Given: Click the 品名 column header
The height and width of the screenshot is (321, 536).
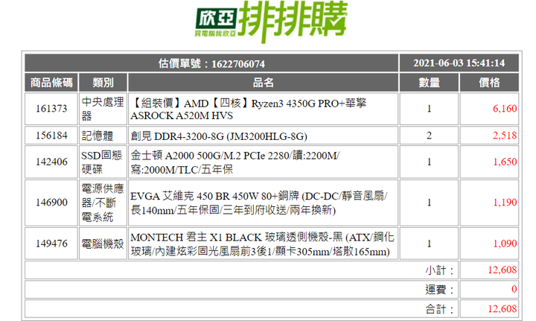Looking at the screenshot, I should [264, 83].
